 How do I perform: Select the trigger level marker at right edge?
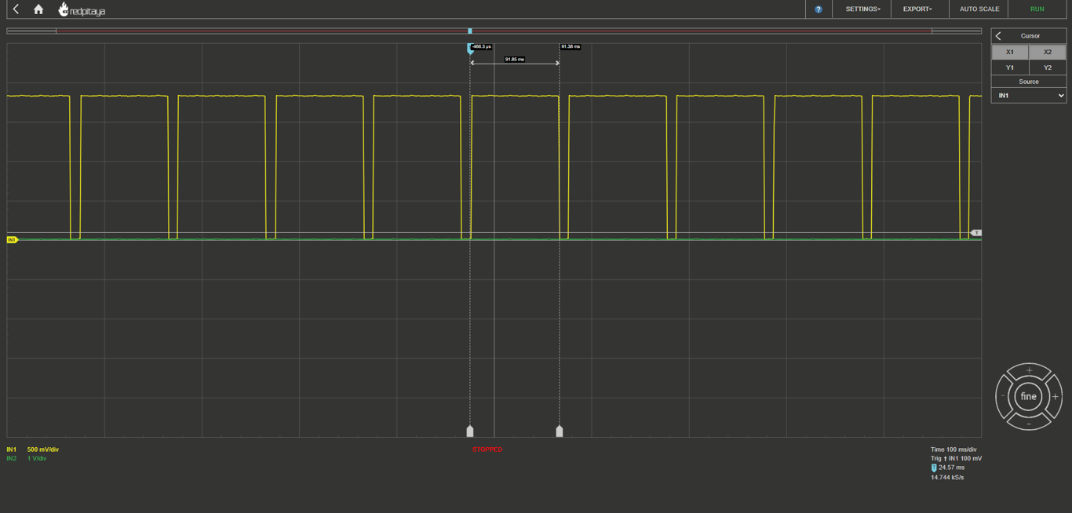coord(976,233)
